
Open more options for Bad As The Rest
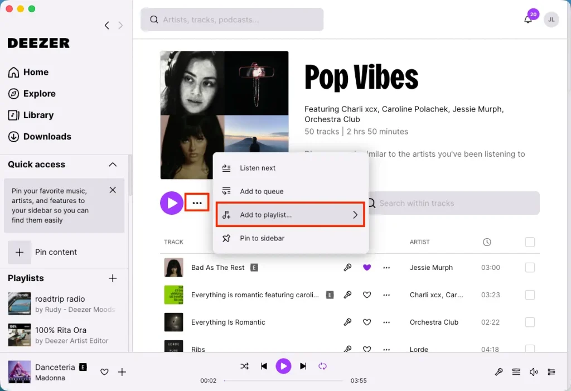click(386, 268)
